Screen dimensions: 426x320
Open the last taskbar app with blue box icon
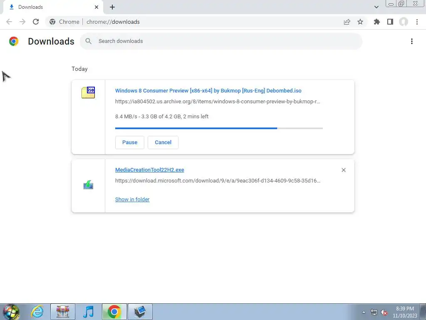click(x=140, y=312)
